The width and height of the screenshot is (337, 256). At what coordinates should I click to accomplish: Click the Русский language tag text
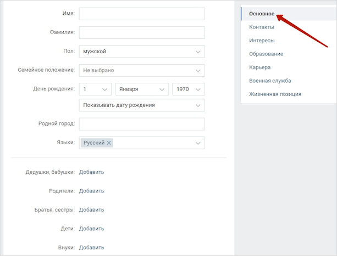point(94,143)
